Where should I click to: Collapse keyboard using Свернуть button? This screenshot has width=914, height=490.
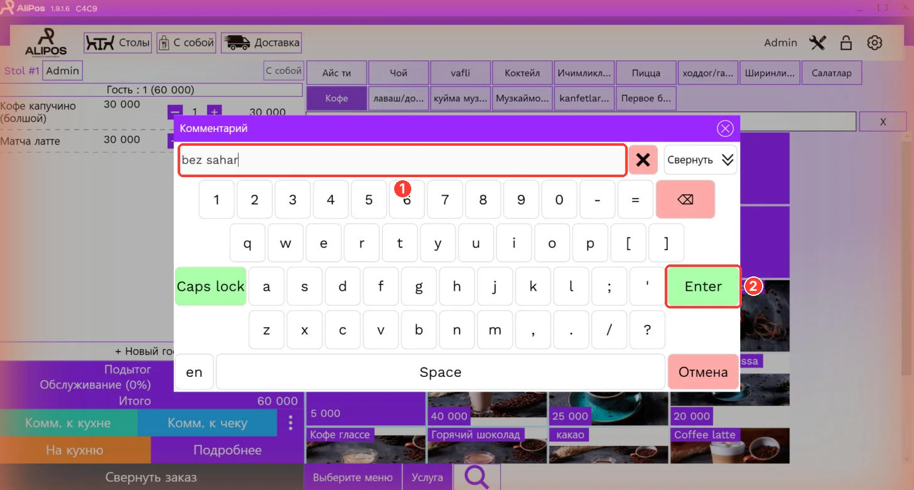(701, 160)
